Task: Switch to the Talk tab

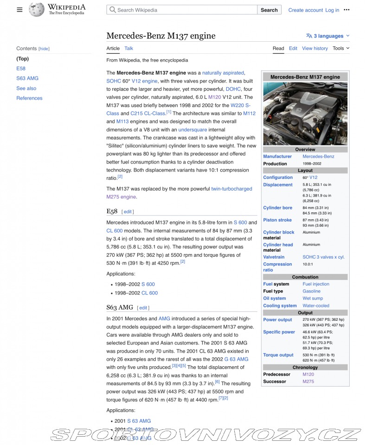Action: 128,49
